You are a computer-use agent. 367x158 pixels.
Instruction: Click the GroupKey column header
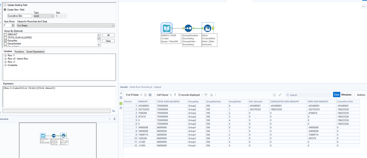pos(196,101)
